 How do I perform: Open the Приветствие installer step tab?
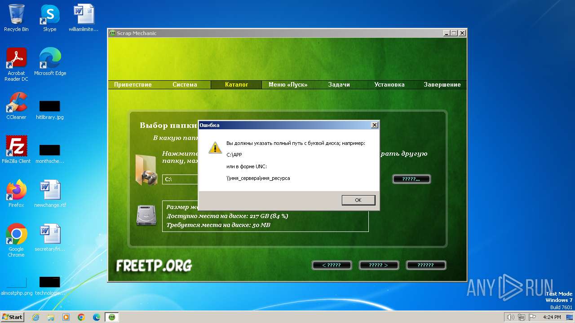click(133, 84)
